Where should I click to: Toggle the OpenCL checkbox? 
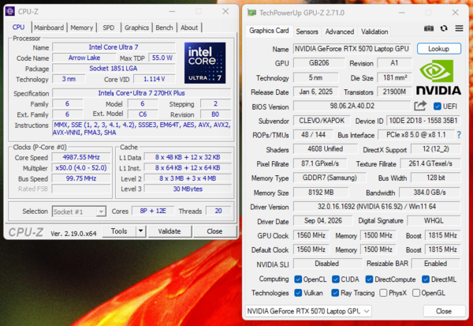298,279
